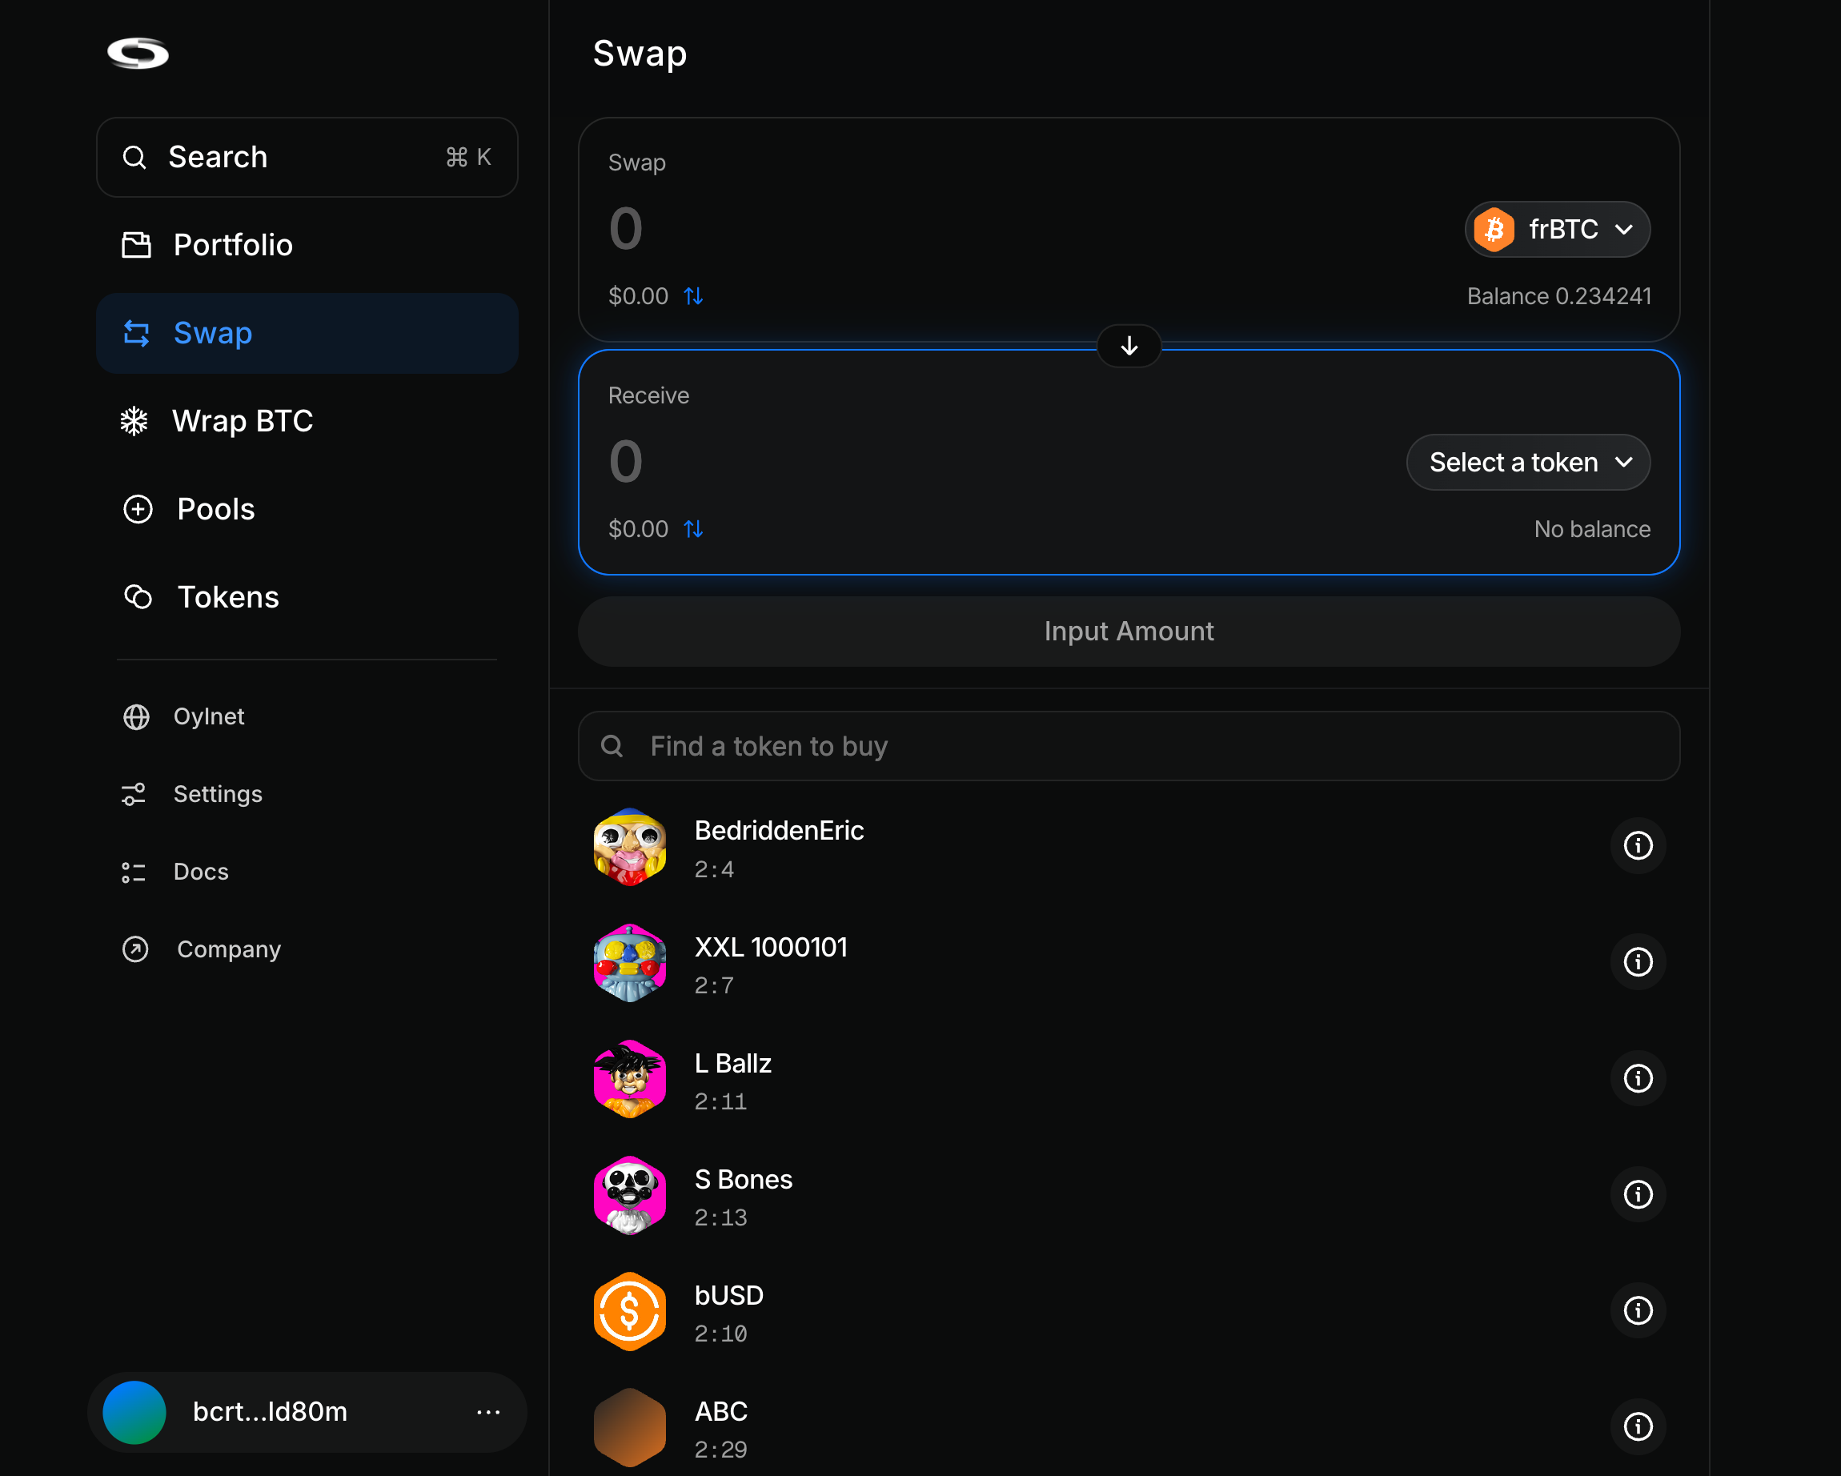Image resolution: width=1841 pixels, height=1476 pixels.
Task: Select the ABC token
Action: pos(1129,1427)
